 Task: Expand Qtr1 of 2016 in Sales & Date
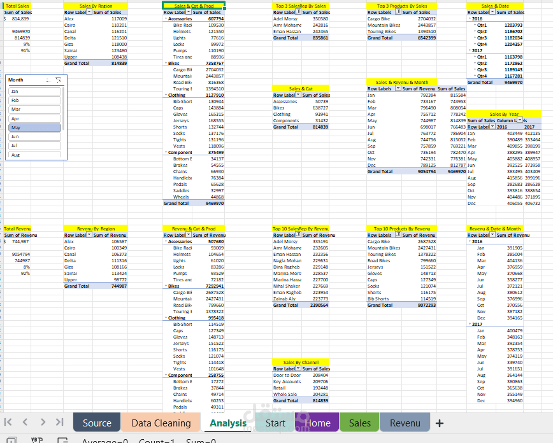coord(475,25)
